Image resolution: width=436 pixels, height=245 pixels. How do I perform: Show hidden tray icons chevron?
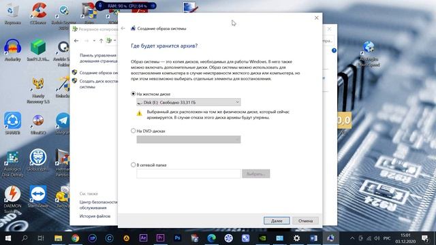[352, 238]
